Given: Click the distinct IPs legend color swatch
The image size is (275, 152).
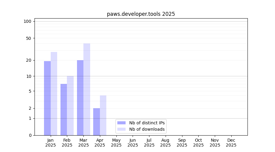Looking at the screenshot, I should coord(121,123).
